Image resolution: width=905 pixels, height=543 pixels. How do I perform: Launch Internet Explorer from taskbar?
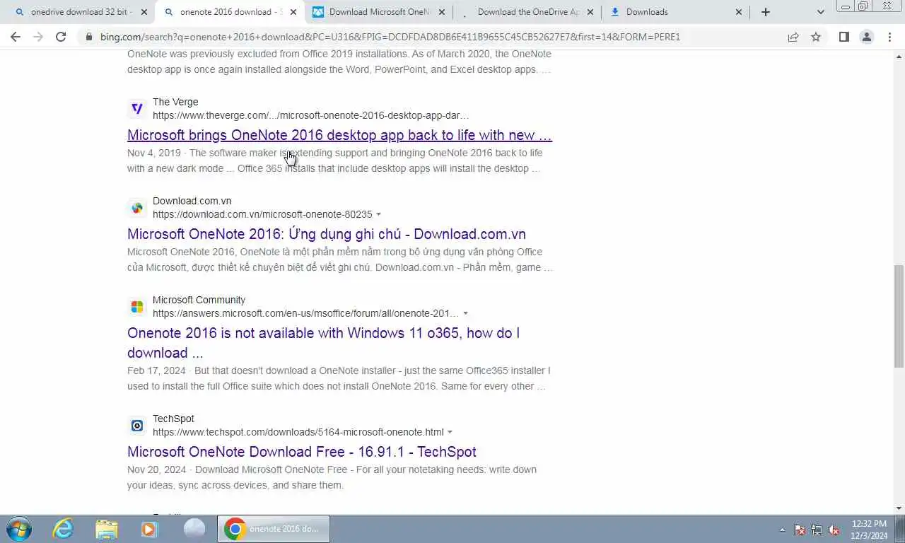(x=64, y=529)
